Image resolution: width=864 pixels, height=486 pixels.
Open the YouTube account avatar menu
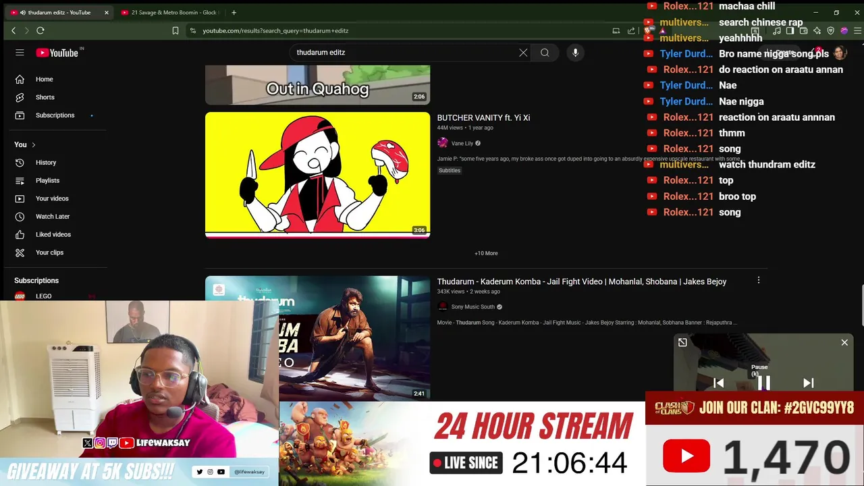839,53
